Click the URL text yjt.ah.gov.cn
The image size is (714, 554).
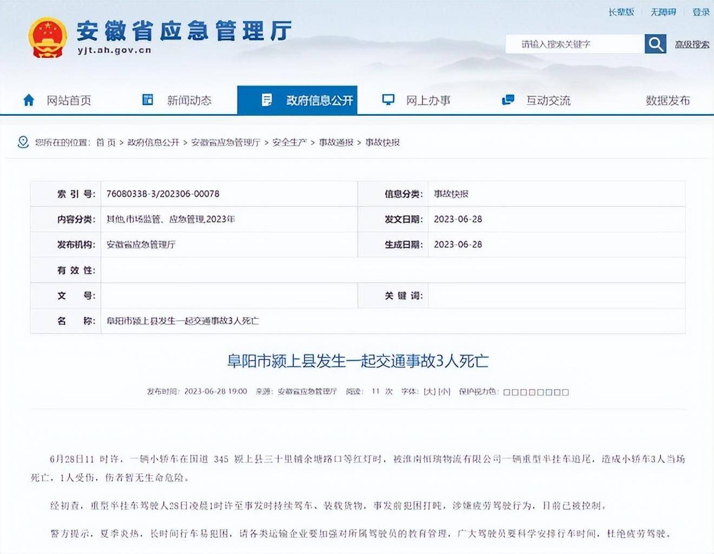click(114, 50)
